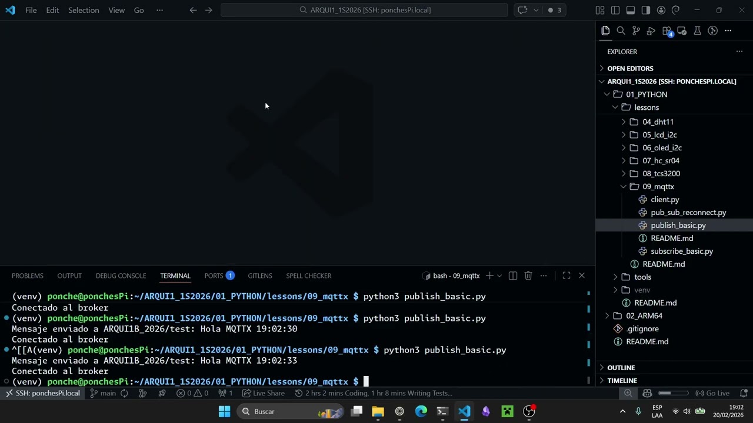Open Copilot chat icon in title bar
This screenshot has height=423, width=753.
(522, 10)
